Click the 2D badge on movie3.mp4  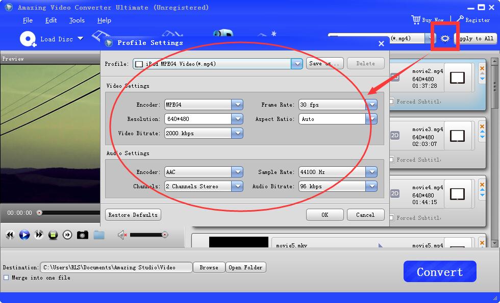[395, 135]
